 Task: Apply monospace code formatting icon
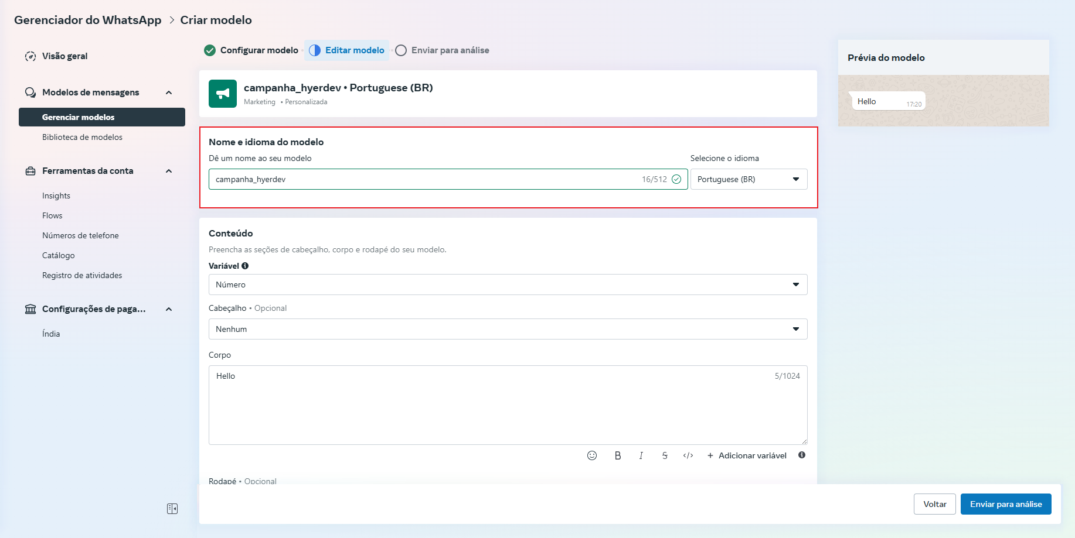[x=688, y=455]
